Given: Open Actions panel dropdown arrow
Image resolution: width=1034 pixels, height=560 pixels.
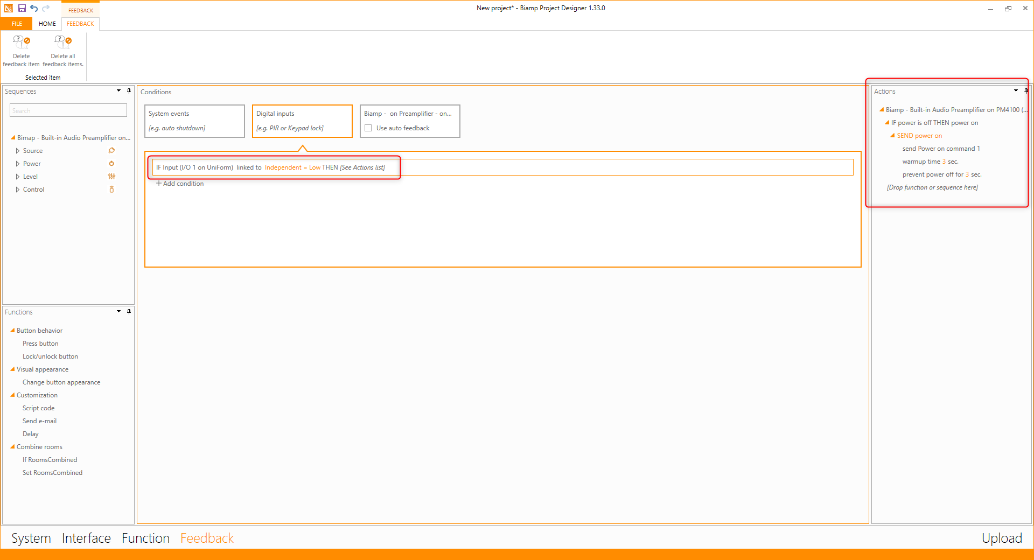Looking at the screenshot, I should tap(1016, 91).
